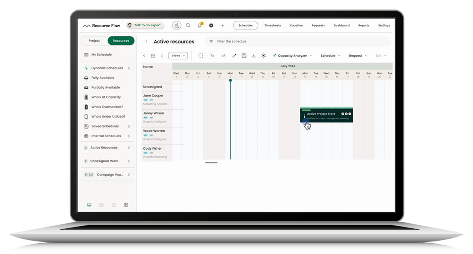The height and width of the screenshot is (254, 473).
Task: Go to next period with right arrow
Action: (x=162, y=56)
